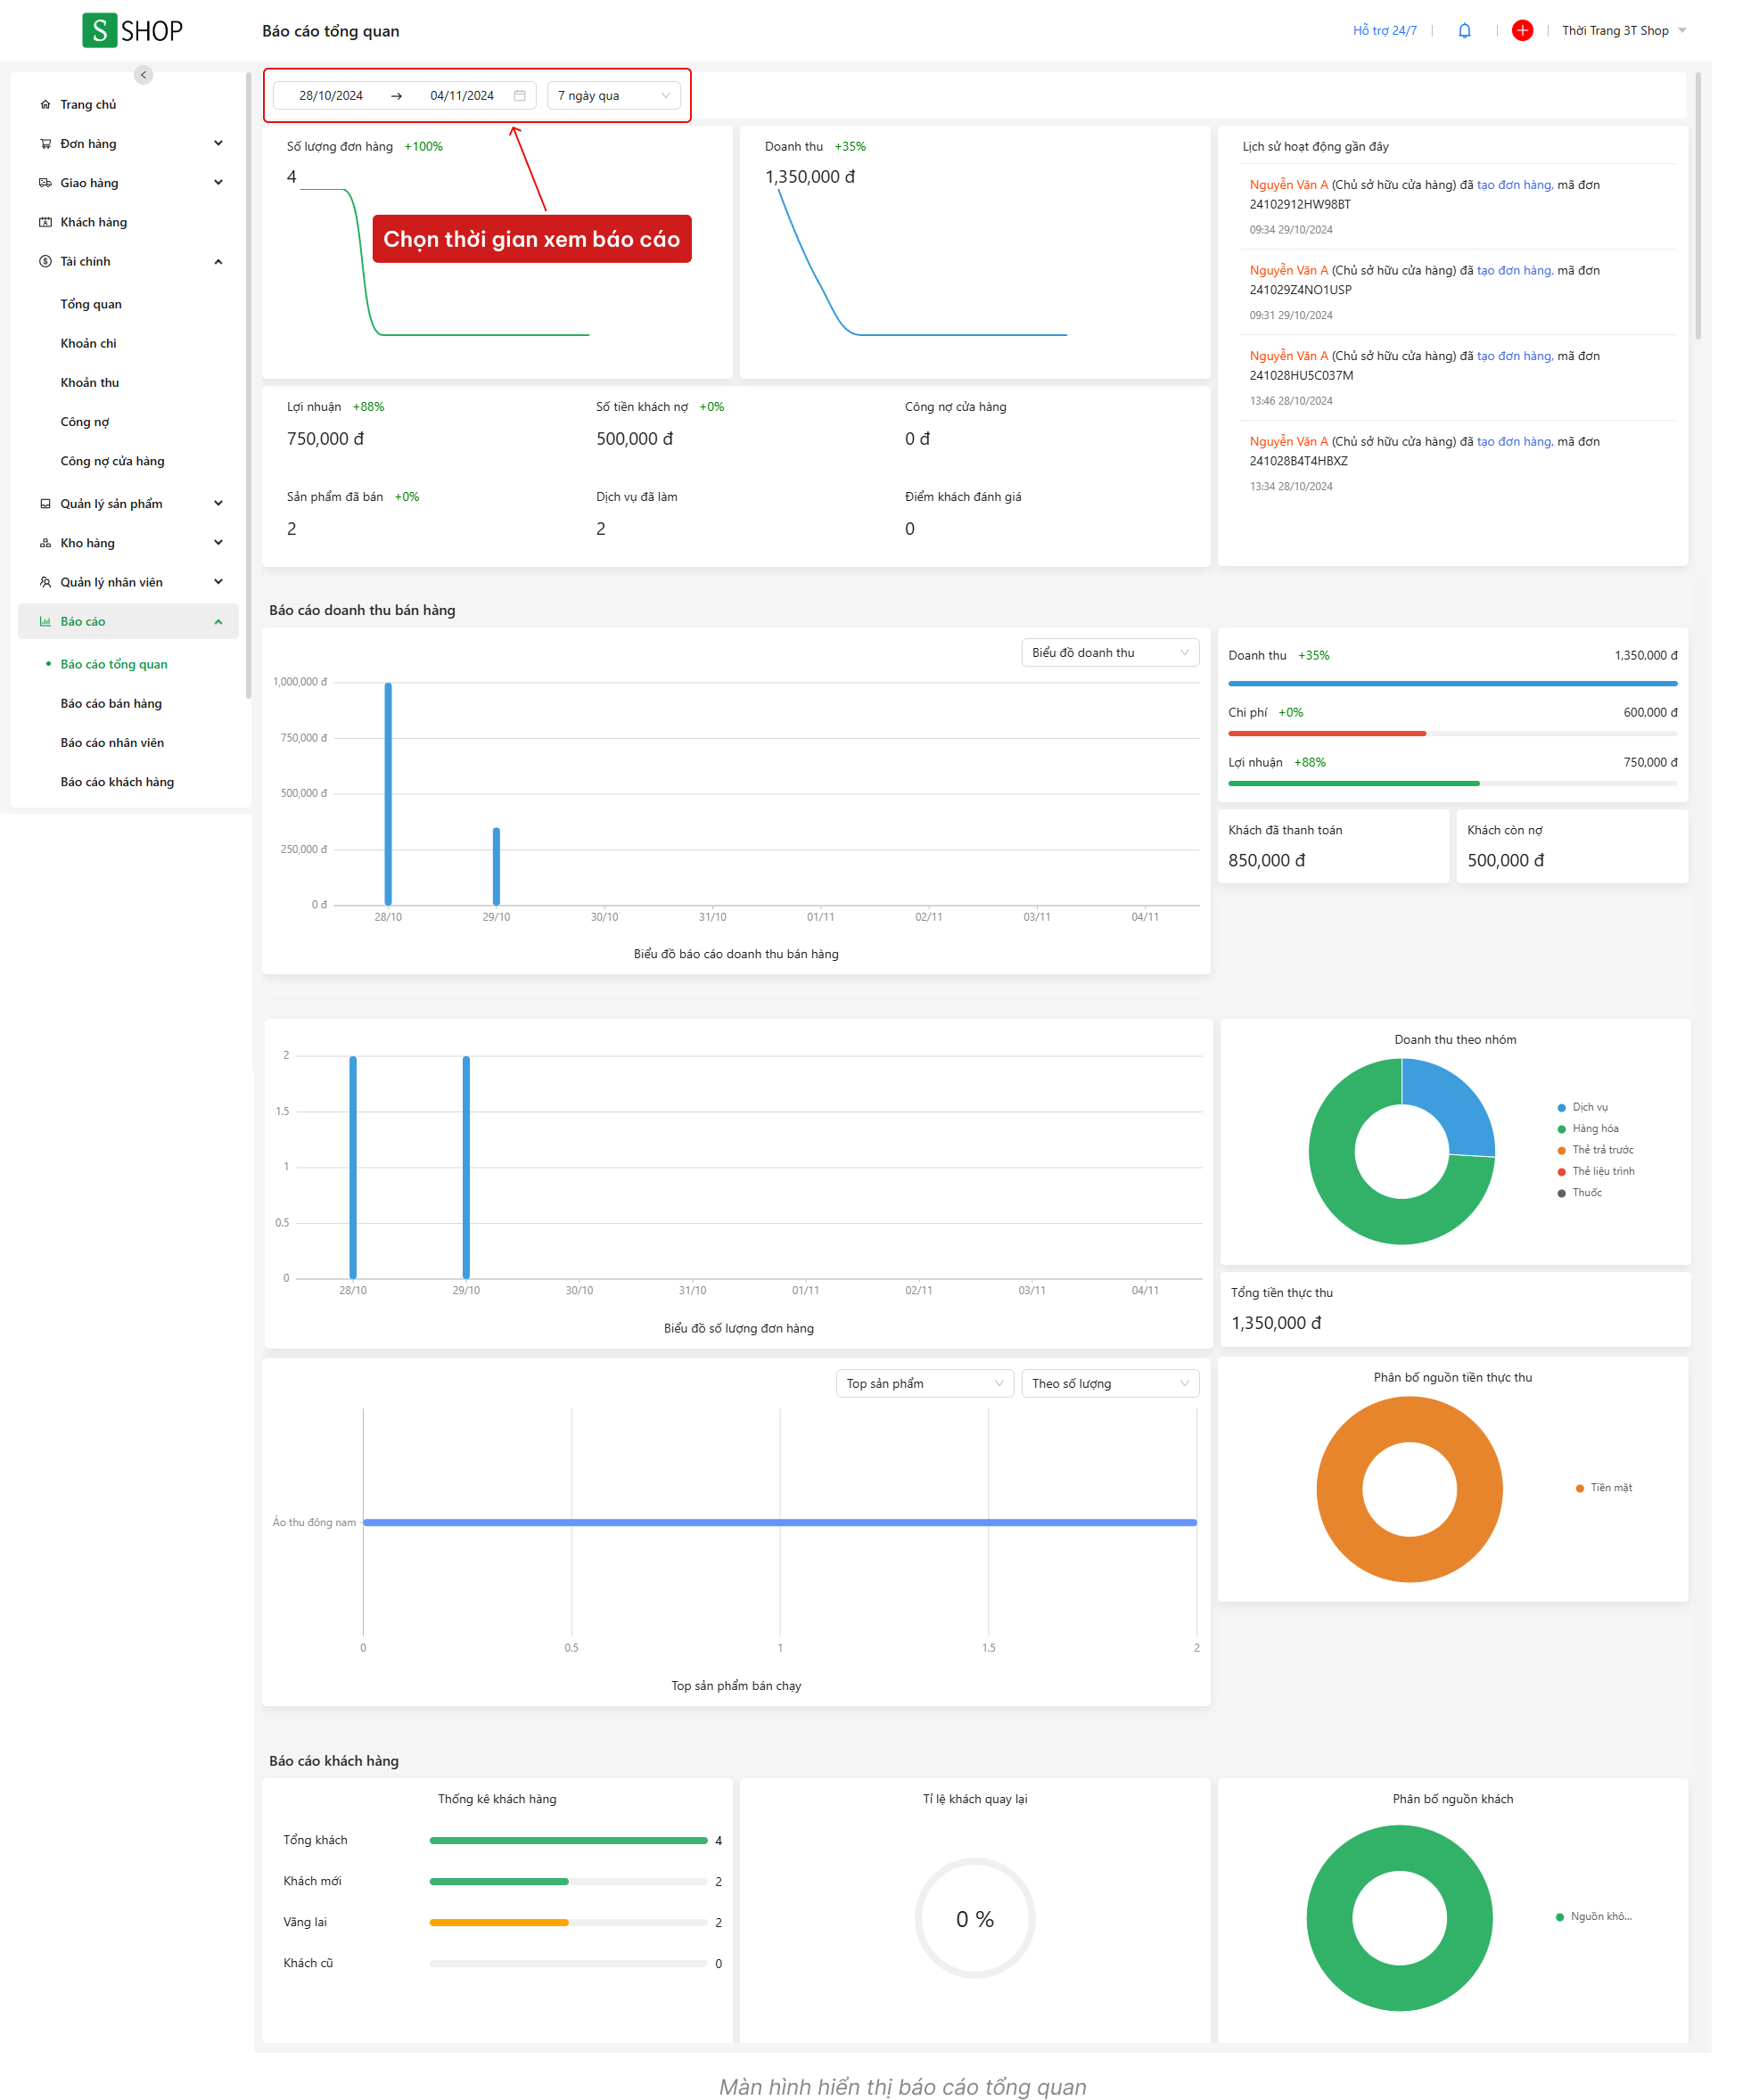This screenshot has height=2100, width=1759.
Task: Click the Đơn hàng cart icon
Action: point(45,144)
